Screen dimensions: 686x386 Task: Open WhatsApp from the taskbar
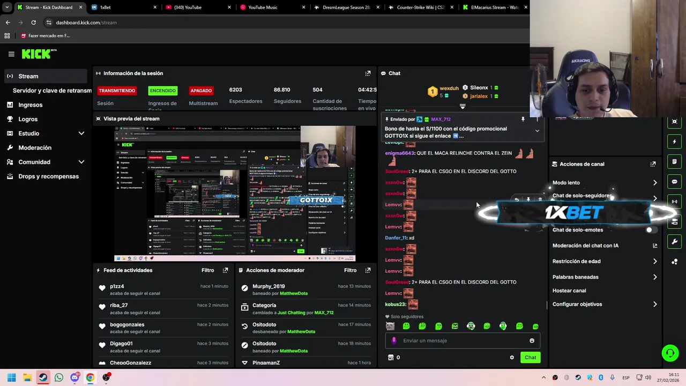pos(58,377)
